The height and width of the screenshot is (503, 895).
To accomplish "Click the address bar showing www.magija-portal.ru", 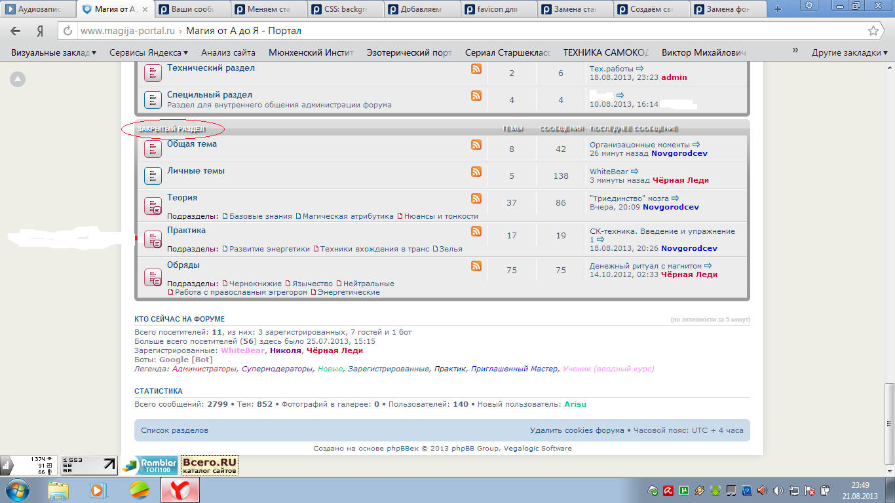I will pyautogui.click(x=459, y=31).
